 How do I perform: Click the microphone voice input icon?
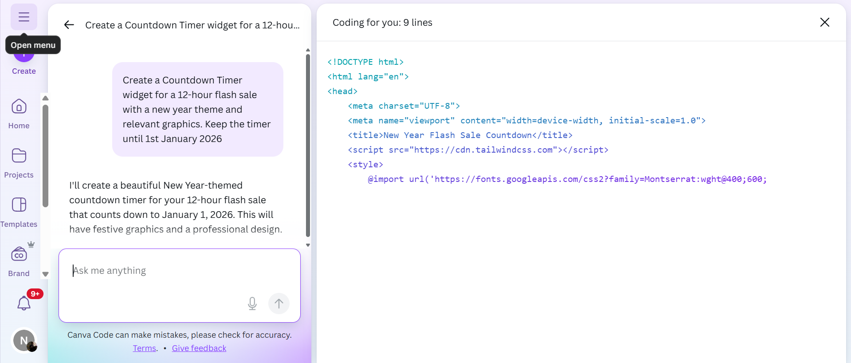click(252, 304)
